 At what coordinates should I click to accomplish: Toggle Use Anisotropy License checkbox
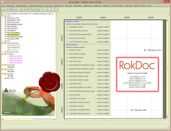[x=67, y=54]
